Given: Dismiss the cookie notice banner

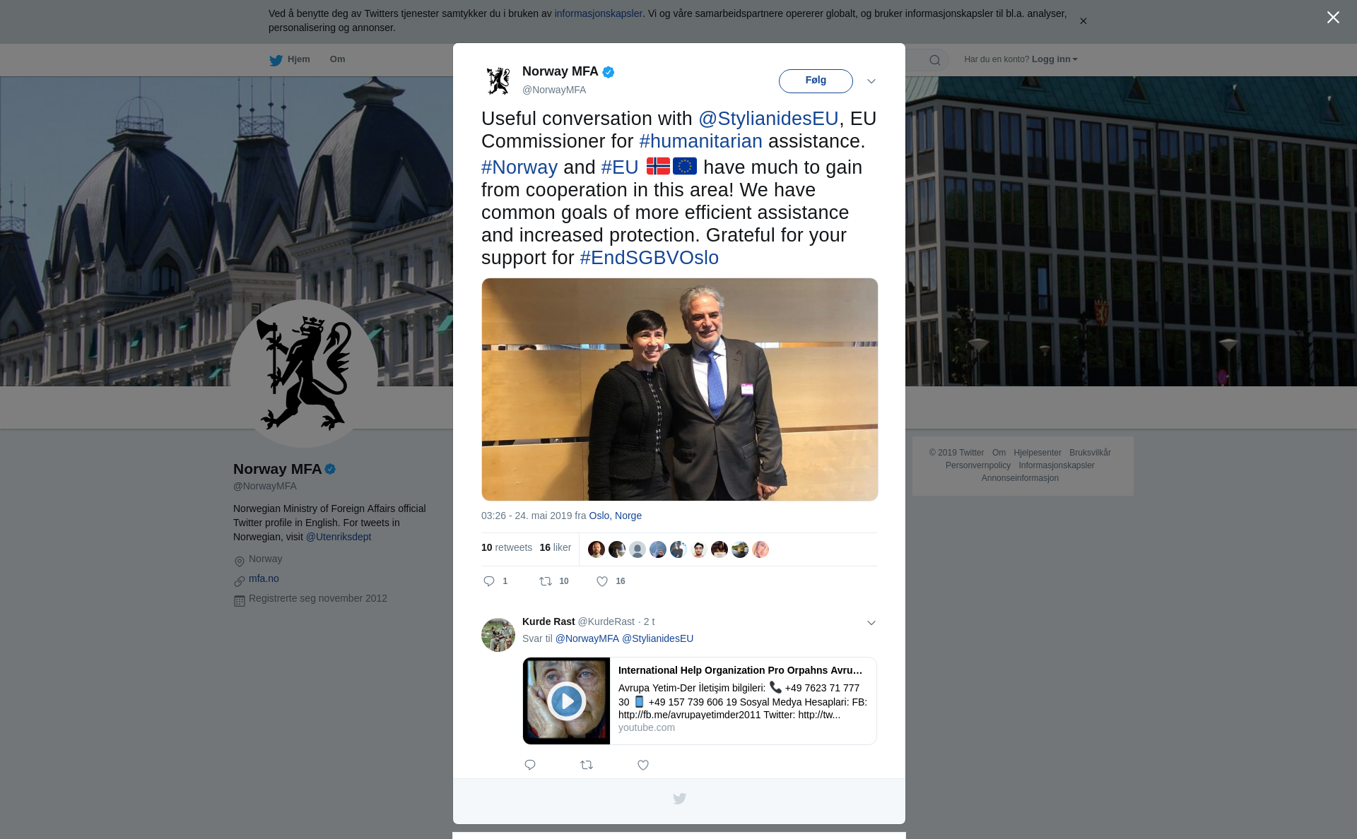Looking at the screenshot, I should click(x=1083, y=21).
